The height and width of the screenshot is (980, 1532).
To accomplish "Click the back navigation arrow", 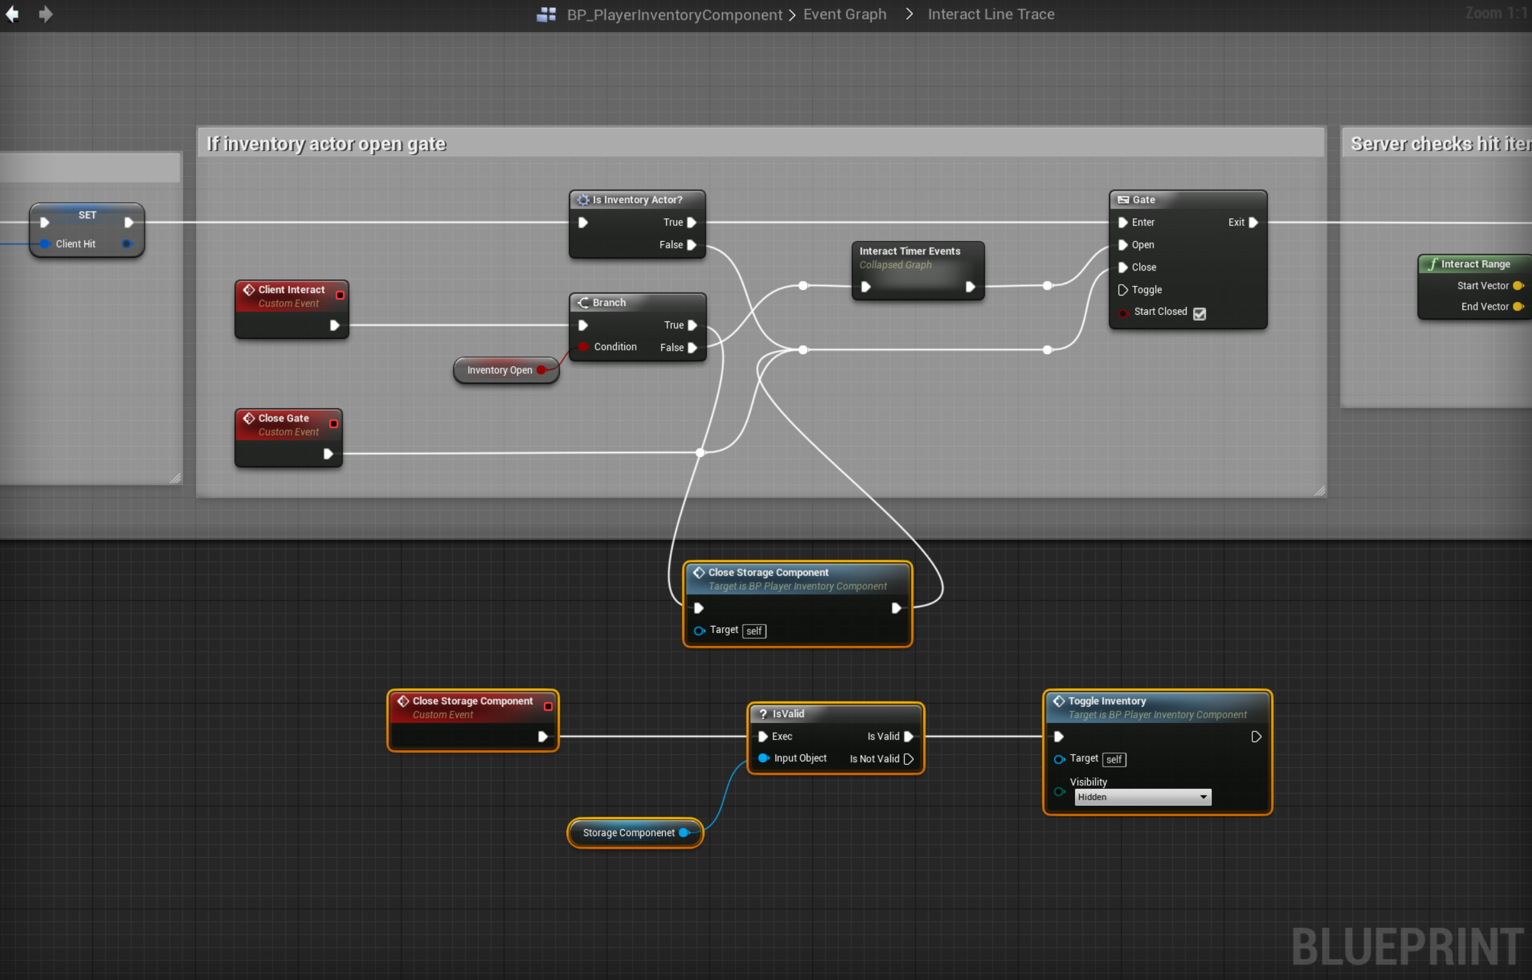I will pyautogui.click(x=12, y=14).
